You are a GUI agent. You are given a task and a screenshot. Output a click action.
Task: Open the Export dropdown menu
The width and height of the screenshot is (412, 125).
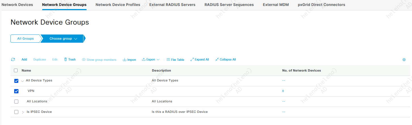tap(151, 60)
